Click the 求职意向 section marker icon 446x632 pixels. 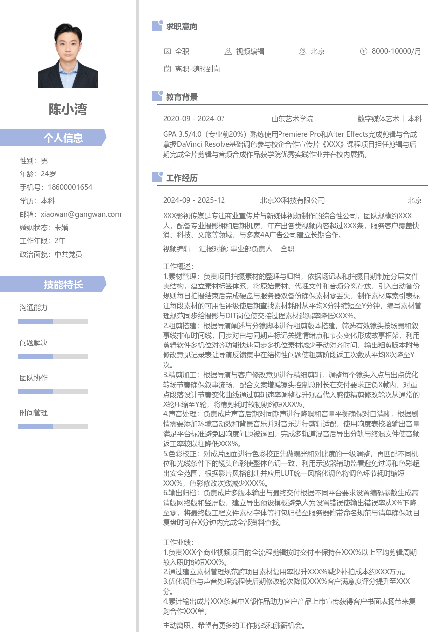click(x=157, y=26)
